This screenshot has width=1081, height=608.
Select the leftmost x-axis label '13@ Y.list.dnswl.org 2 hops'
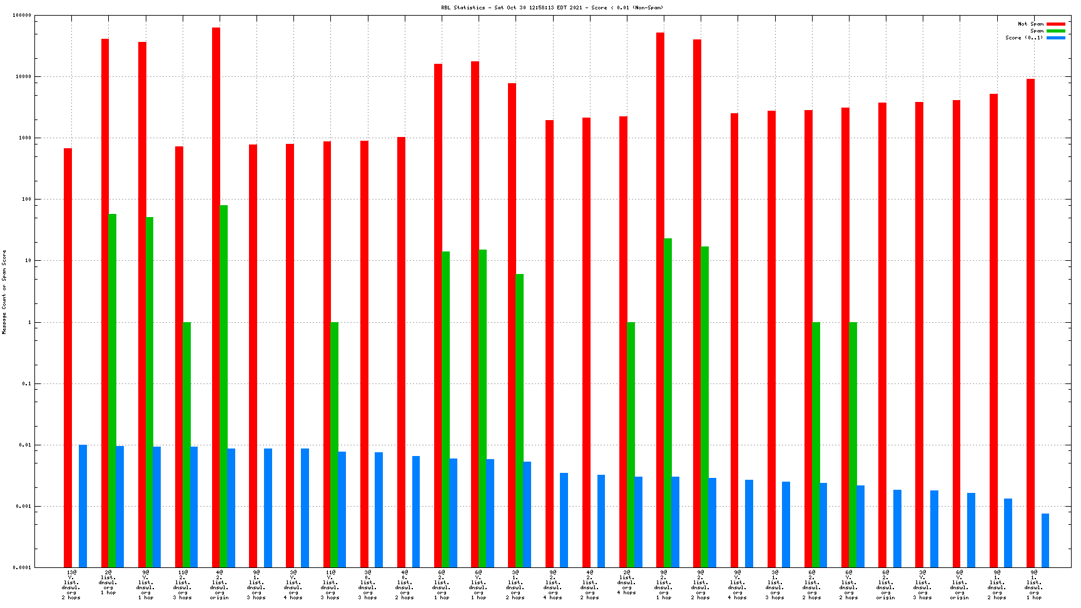click(71, 584)
